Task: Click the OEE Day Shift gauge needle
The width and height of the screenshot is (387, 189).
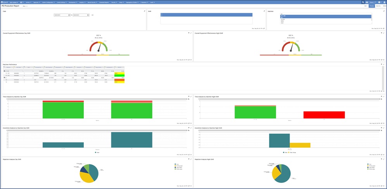Action: click(x=100, y=47)
